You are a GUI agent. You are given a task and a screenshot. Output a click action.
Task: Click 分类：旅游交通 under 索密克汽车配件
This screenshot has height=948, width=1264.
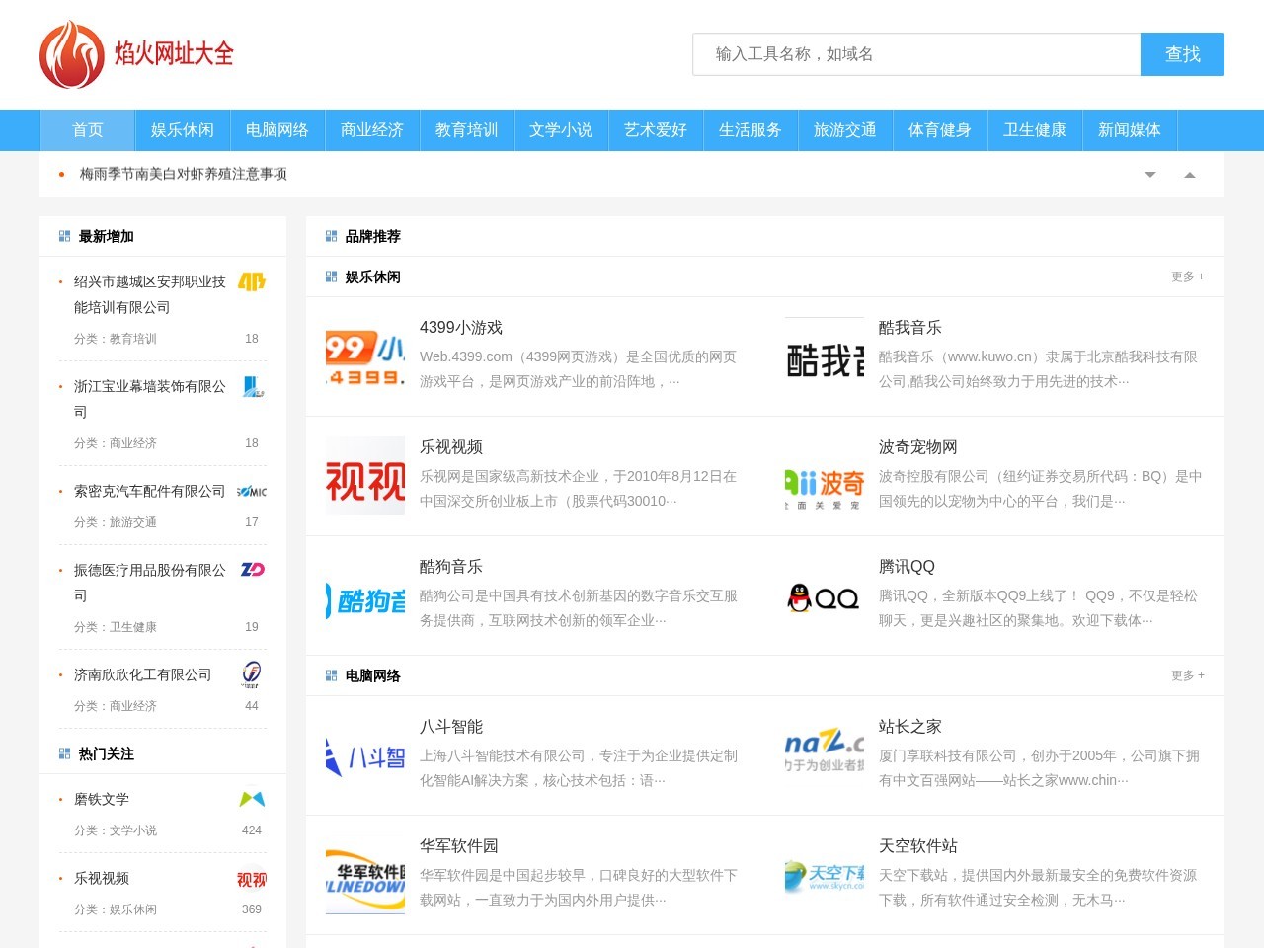point(116,522)
